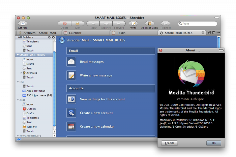Screen dimensions: 236x157
Task: Switch to the Calendar tab
Action: click(86, 33)
